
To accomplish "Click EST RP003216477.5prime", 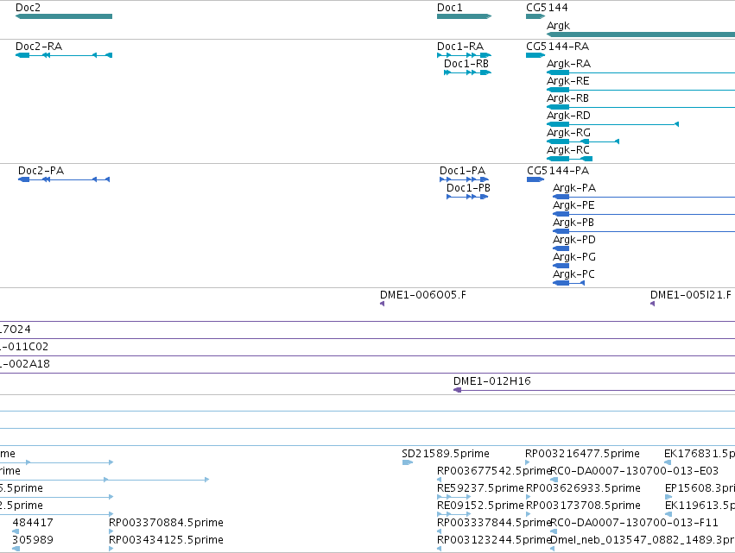I will 528,462.
